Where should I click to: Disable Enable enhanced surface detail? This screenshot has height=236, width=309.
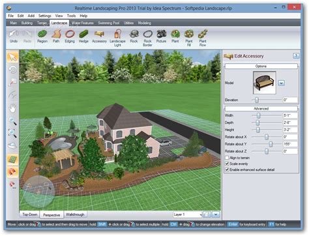(x=227, y=170)
